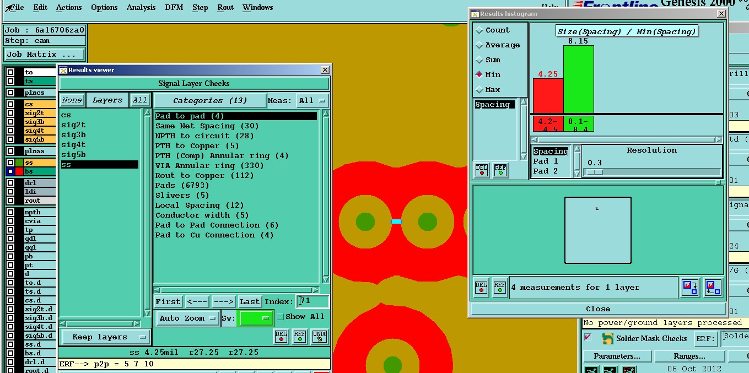Click Categories (13) header button
This screenshot has height=373, width=749.
(x=209, y=101)
